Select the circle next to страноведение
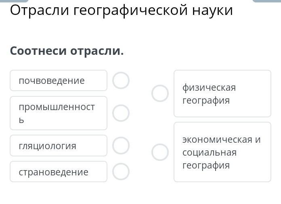 pyautogui.click(x=121, y=172)
